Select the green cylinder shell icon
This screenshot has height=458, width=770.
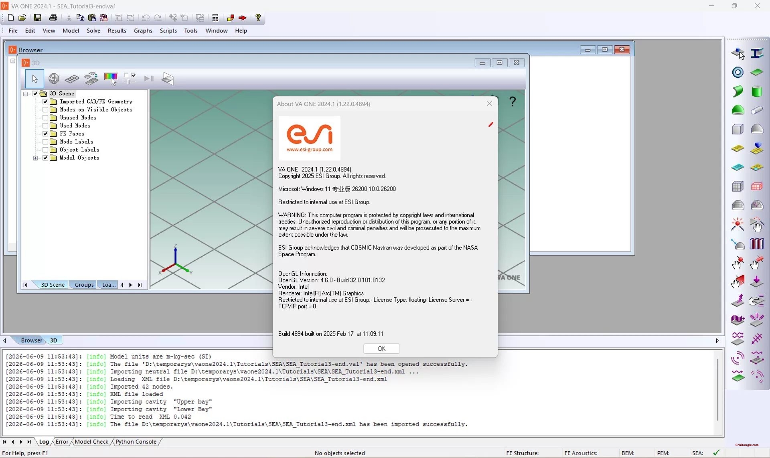pyautogui.click(x=757, y=91)
